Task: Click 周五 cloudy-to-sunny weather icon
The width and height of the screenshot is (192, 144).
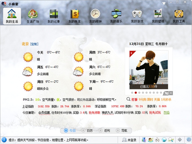Action: [x=28, y=71]
